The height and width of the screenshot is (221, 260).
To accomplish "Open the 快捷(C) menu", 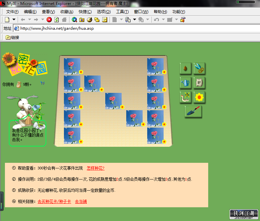I will (x=85, y=12).
